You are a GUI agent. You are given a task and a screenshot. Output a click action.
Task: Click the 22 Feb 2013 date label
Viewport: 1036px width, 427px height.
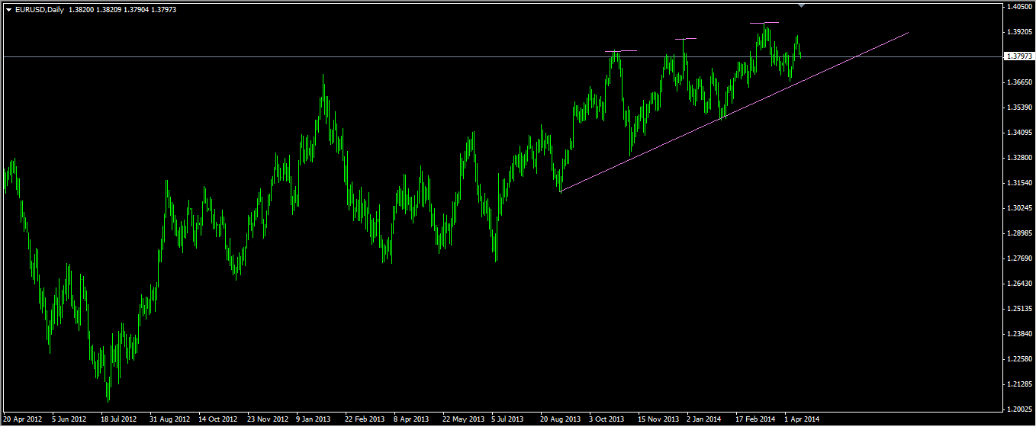364,419
